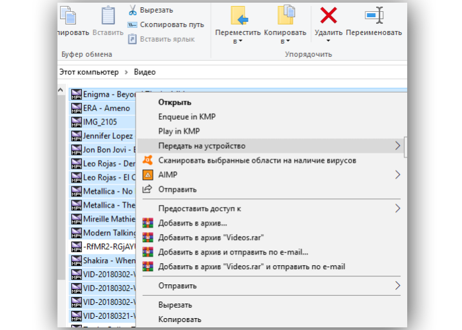Screen dimensions: 462x330
Task: Select file Metallica - The
Action: coord(102,205)
